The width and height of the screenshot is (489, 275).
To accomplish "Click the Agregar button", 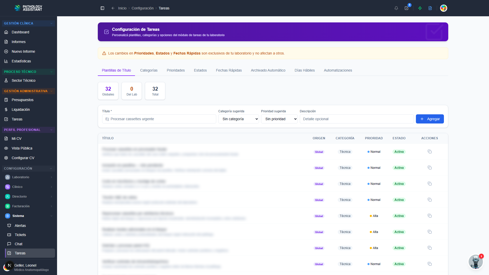I will coord(430,119).
